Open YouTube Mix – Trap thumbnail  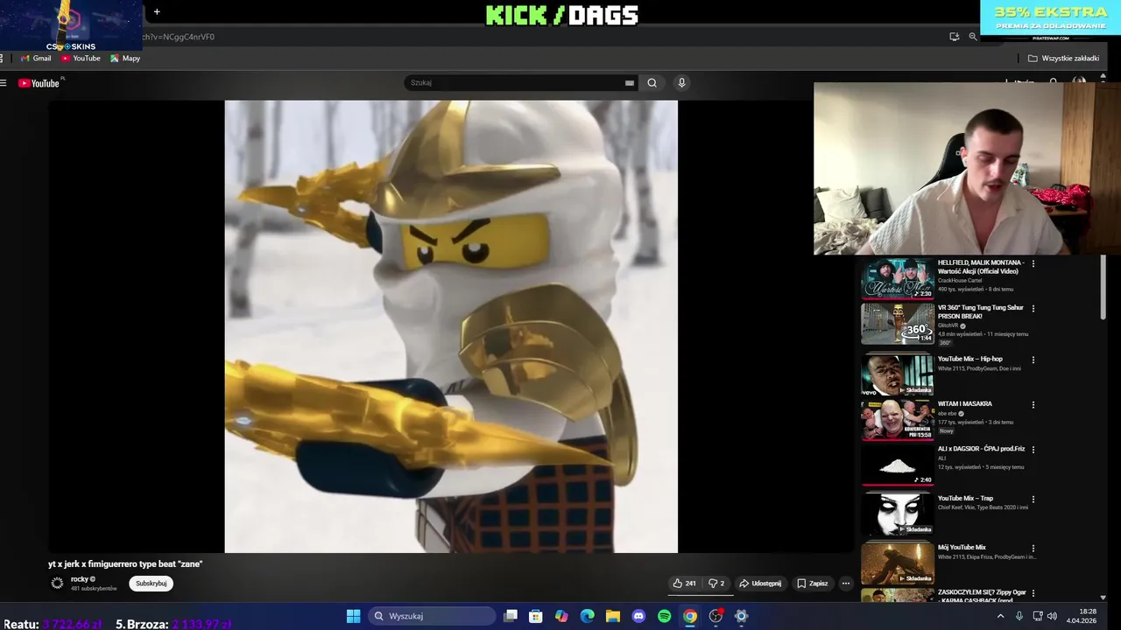coord(898,514)
